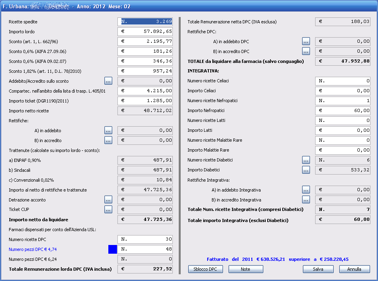Click the Sindacali value field

(x=145, y=170)
